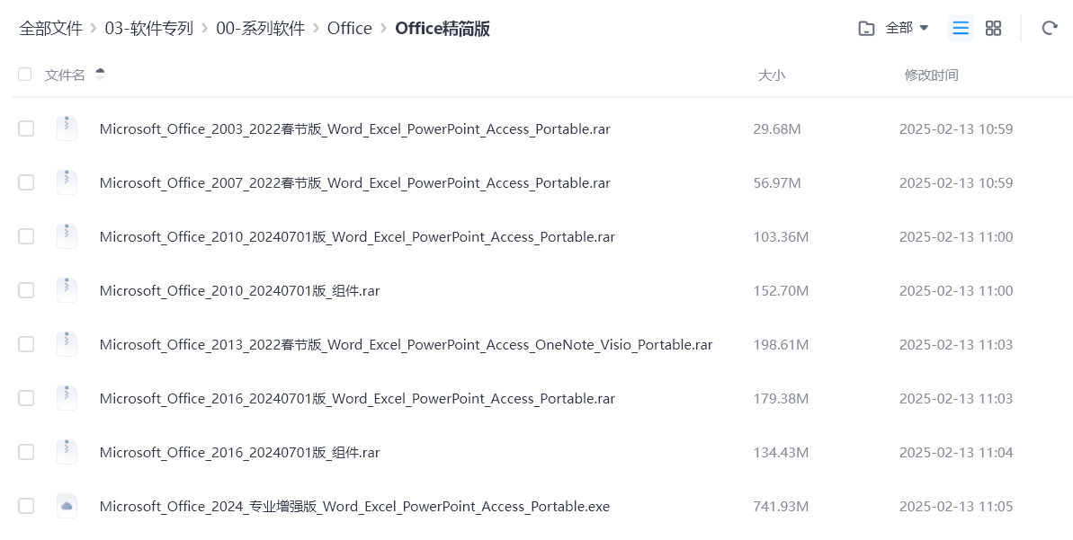Image resolution: width=1073 pixels, height=540 pixels.
Task: Click rar icon of Office_2003 file
Action: [x=67, y=128]
